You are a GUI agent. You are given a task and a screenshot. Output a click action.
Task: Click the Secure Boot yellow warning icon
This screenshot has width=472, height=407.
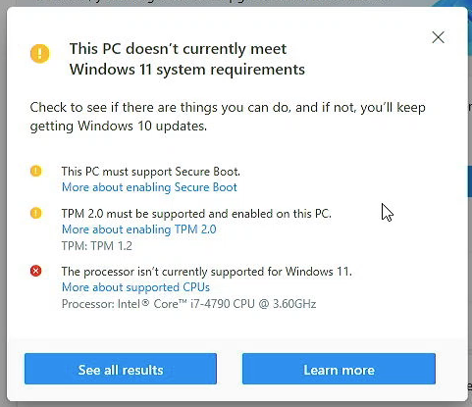[36, 171]
